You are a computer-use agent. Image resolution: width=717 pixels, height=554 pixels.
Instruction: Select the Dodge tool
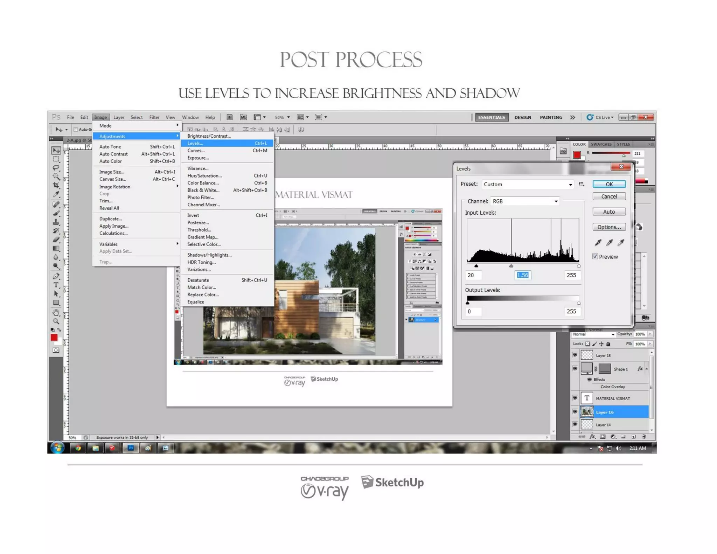click(56, 266)
